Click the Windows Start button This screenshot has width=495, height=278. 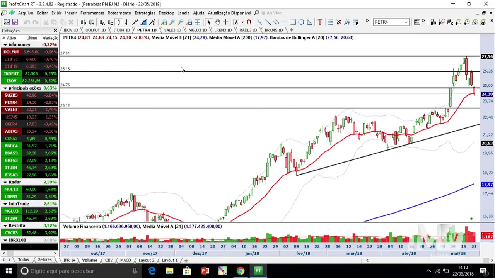(9, 271)
